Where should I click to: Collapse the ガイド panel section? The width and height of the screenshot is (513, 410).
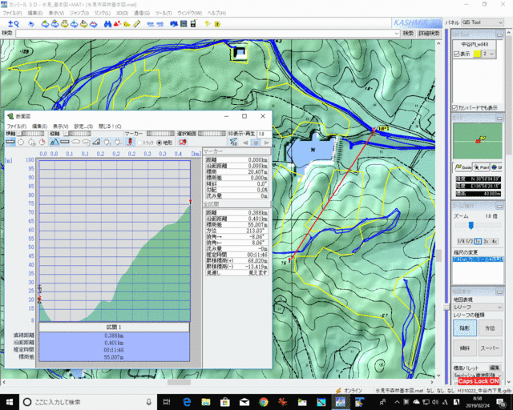499,118
